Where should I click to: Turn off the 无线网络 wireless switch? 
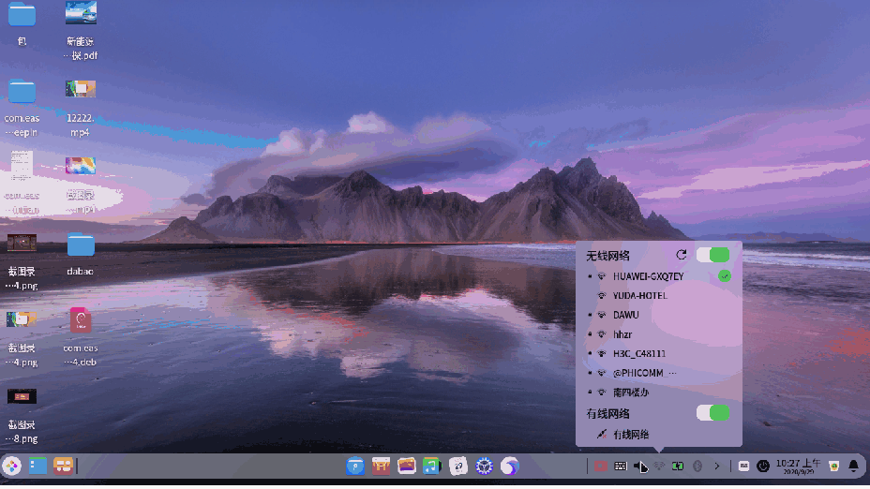pos(713,255)
